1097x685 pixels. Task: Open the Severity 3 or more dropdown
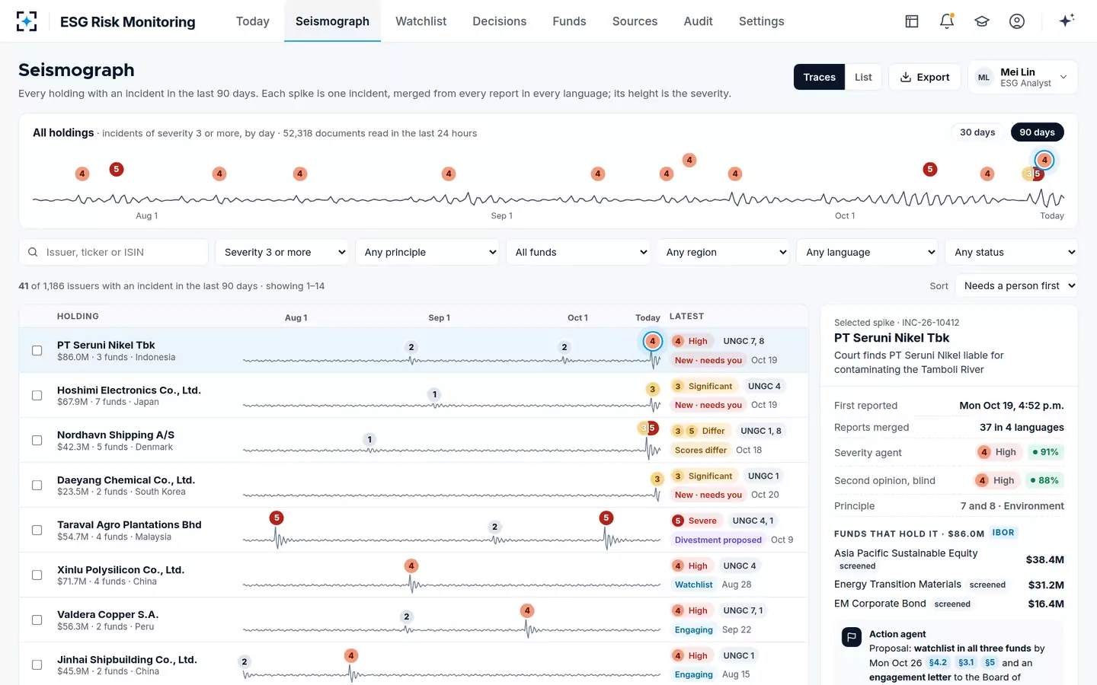283,252
